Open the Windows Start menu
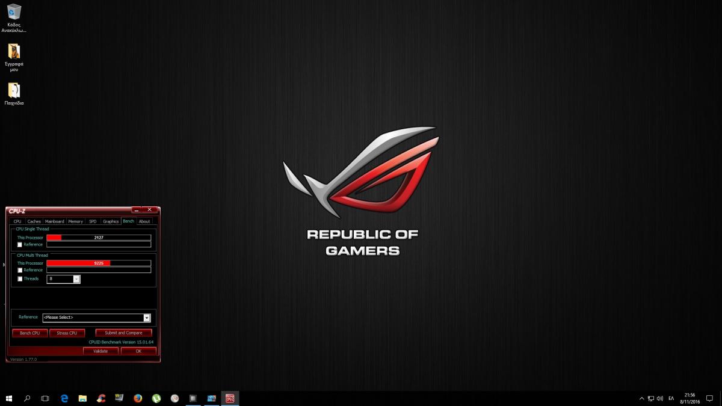This screenshot has width=722, height=406. pyautogui.click(x=9, y=398)
